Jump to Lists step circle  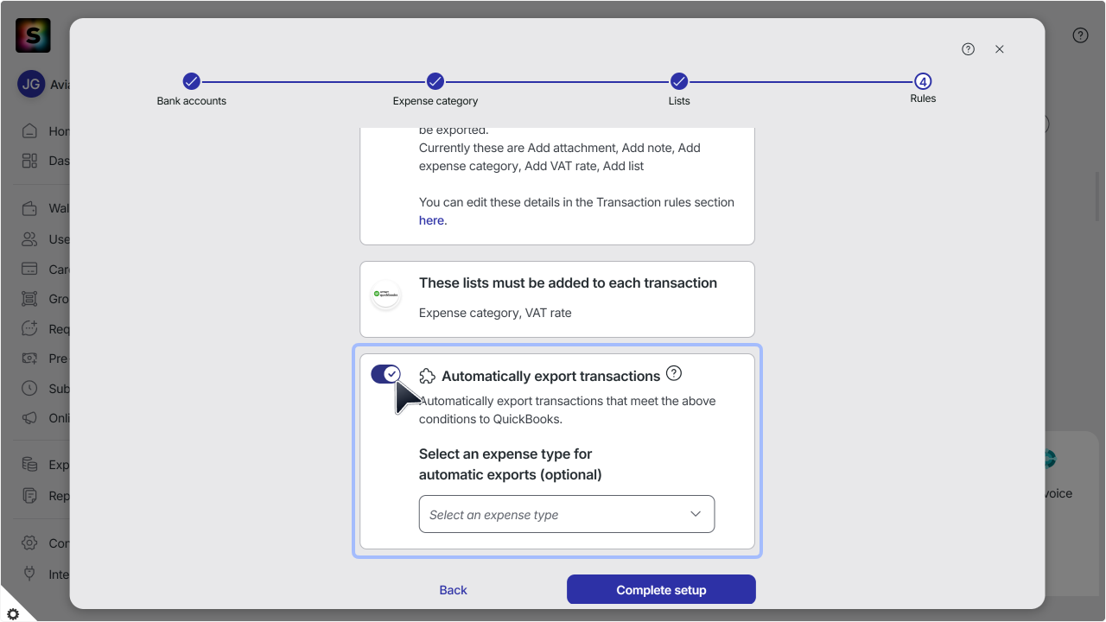point(679,81)
